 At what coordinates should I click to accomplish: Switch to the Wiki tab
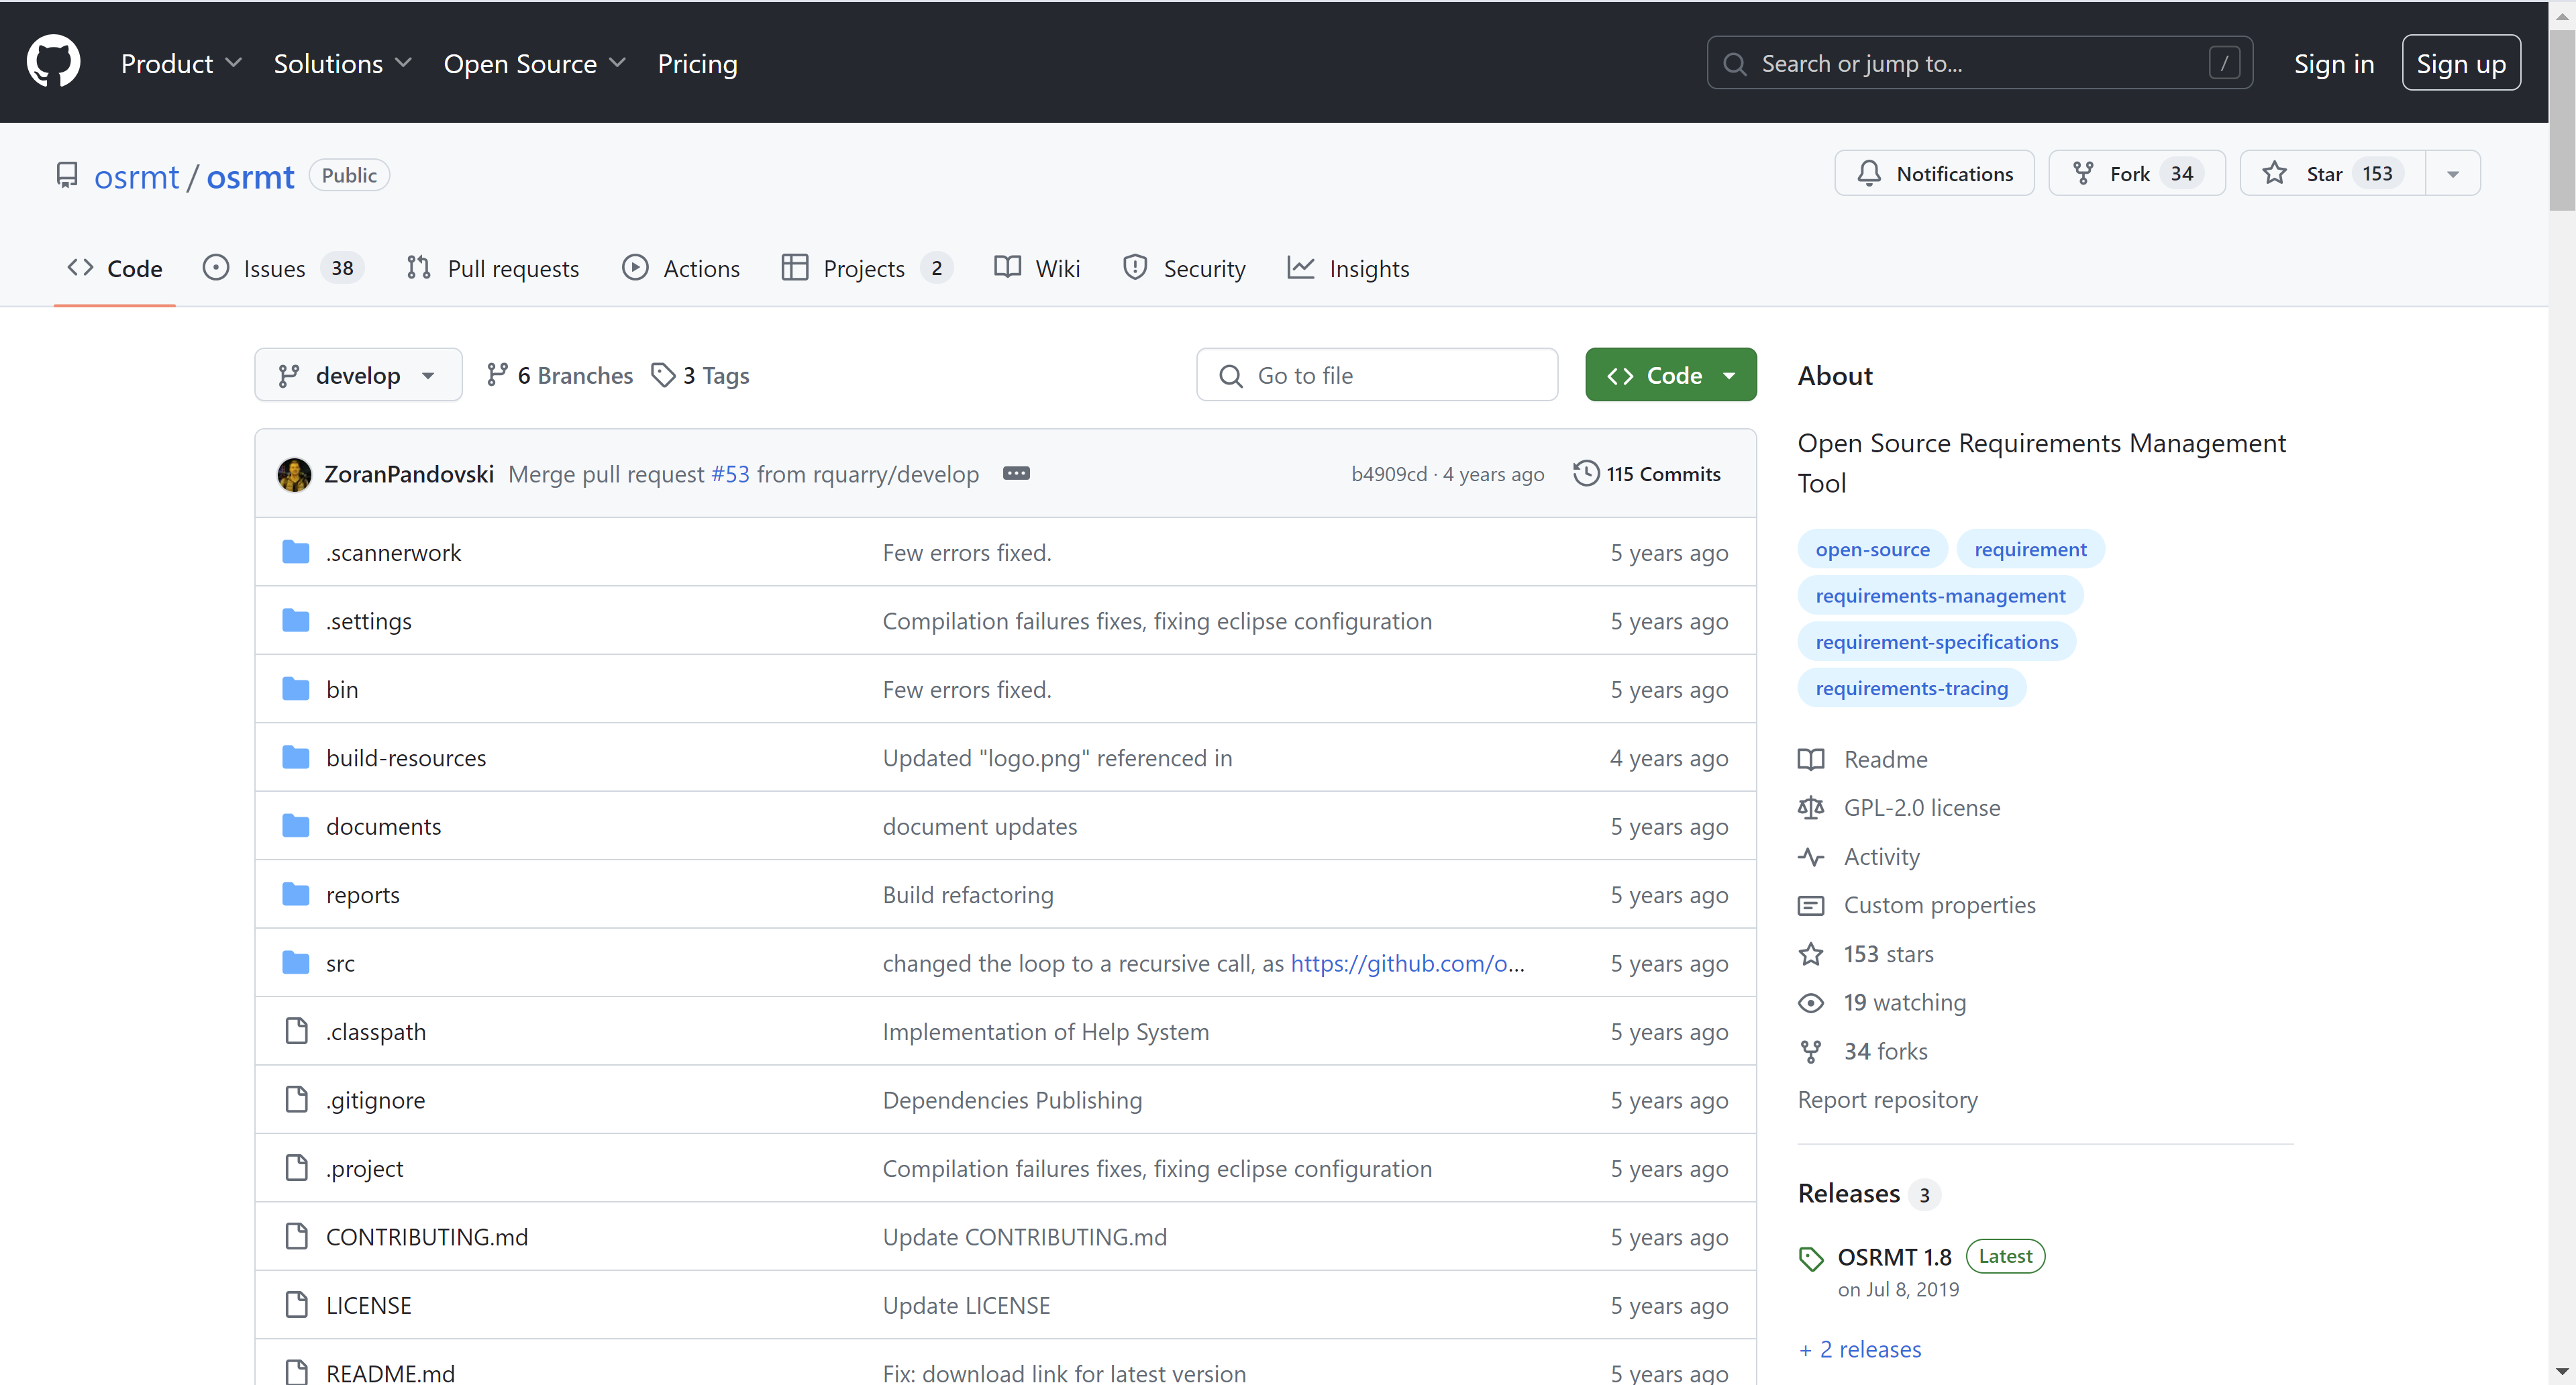[x=1037, y=268]
